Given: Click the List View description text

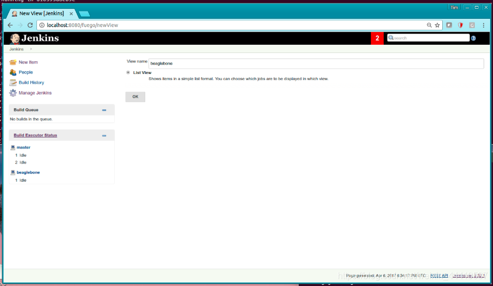Looking at the screenshot, I should (x=238, y=79).
